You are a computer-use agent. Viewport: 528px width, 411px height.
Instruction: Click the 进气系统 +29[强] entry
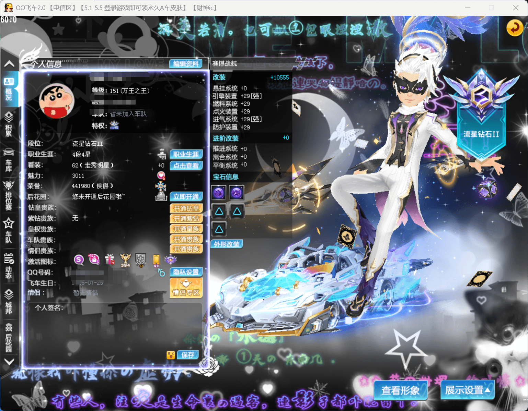click(x=237, y=119)
